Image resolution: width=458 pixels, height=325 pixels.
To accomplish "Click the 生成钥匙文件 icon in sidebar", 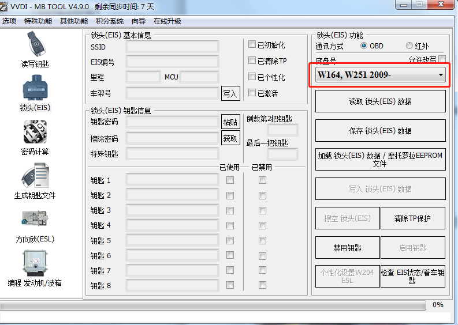I will click(35, 175).
